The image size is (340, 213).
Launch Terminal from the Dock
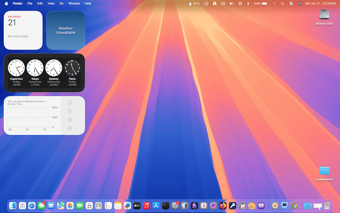(x=166, y=206)
